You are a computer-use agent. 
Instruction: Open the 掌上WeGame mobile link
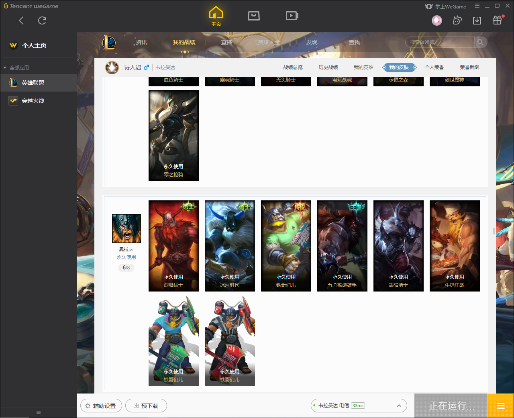[x=446, y=6]
